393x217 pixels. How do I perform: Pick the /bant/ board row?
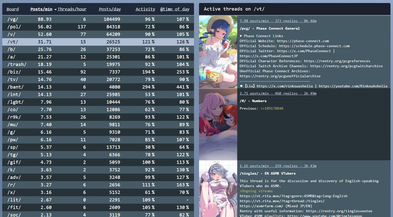pyautogui.click(x=98, y=87)
